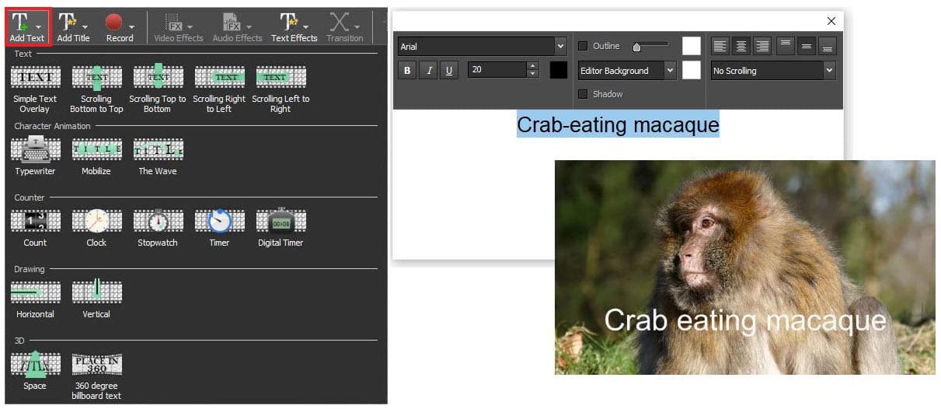
Task: Click the black text color swatch
Action: (x=558, y=70)
